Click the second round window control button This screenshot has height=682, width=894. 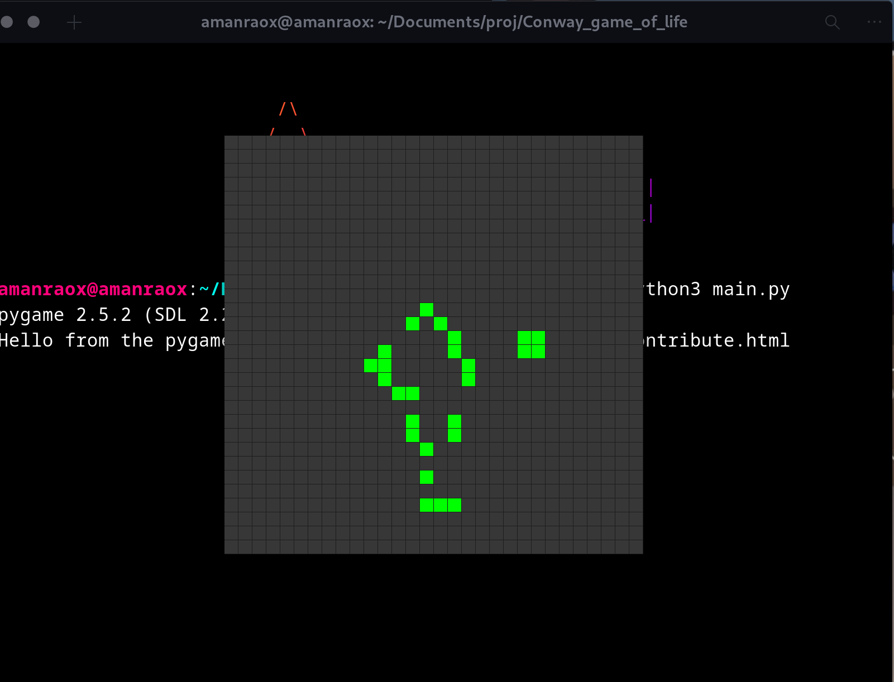(x=34, y=22)
